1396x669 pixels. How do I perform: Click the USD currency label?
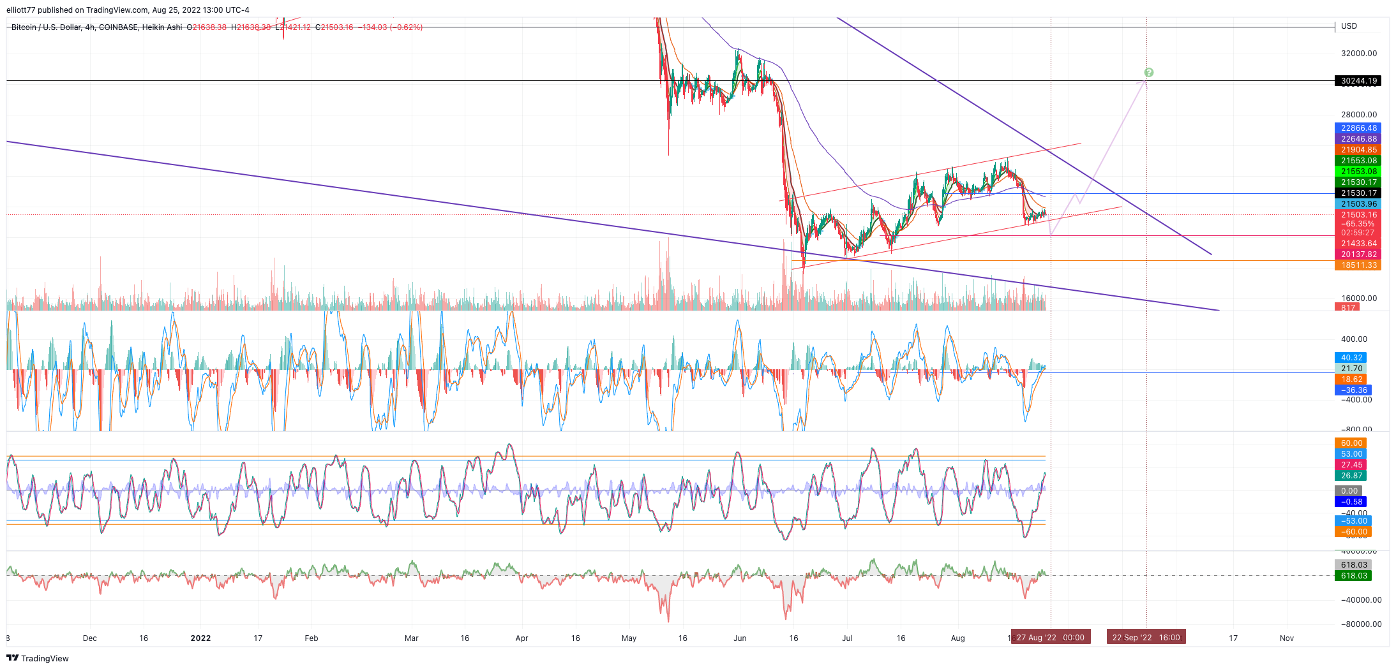(1349, 26)
